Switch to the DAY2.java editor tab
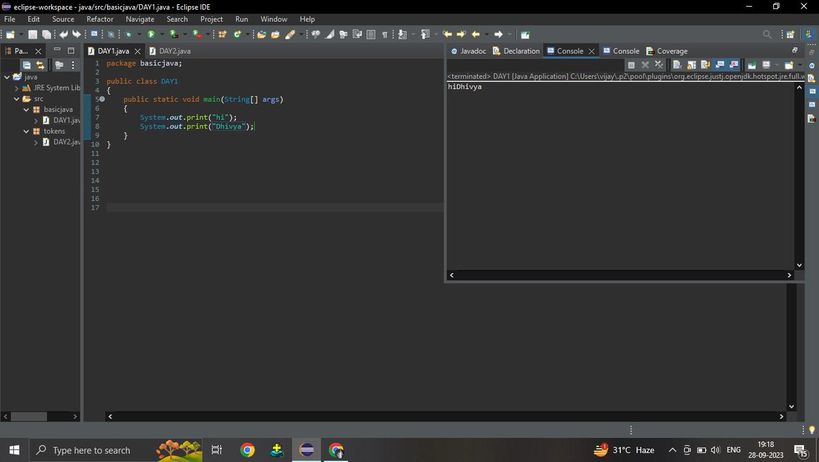The width and height of the screenshot is (819, 462). (169, 51)
